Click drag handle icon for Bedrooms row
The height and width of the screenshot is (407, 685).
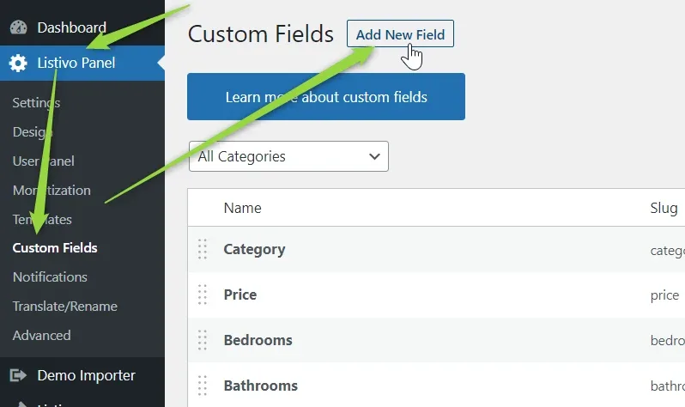[203, 340]
